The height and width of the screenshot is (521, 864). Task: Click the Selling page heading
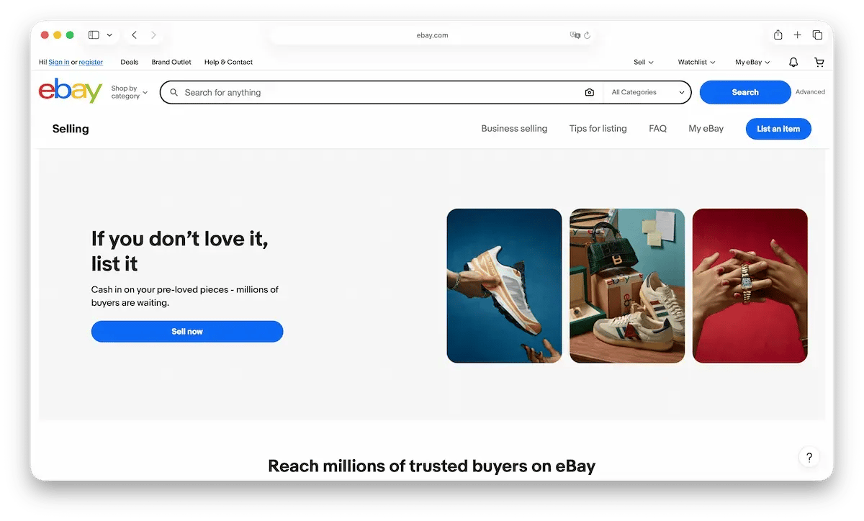click(x=71, y=129)
